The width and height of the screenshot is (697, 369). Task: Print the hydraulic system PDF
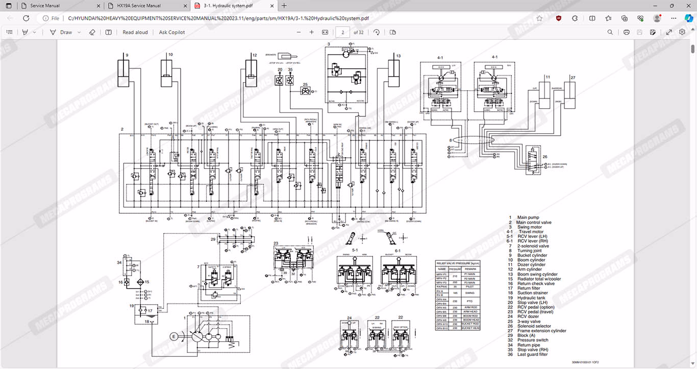click(x=626, y=32)
